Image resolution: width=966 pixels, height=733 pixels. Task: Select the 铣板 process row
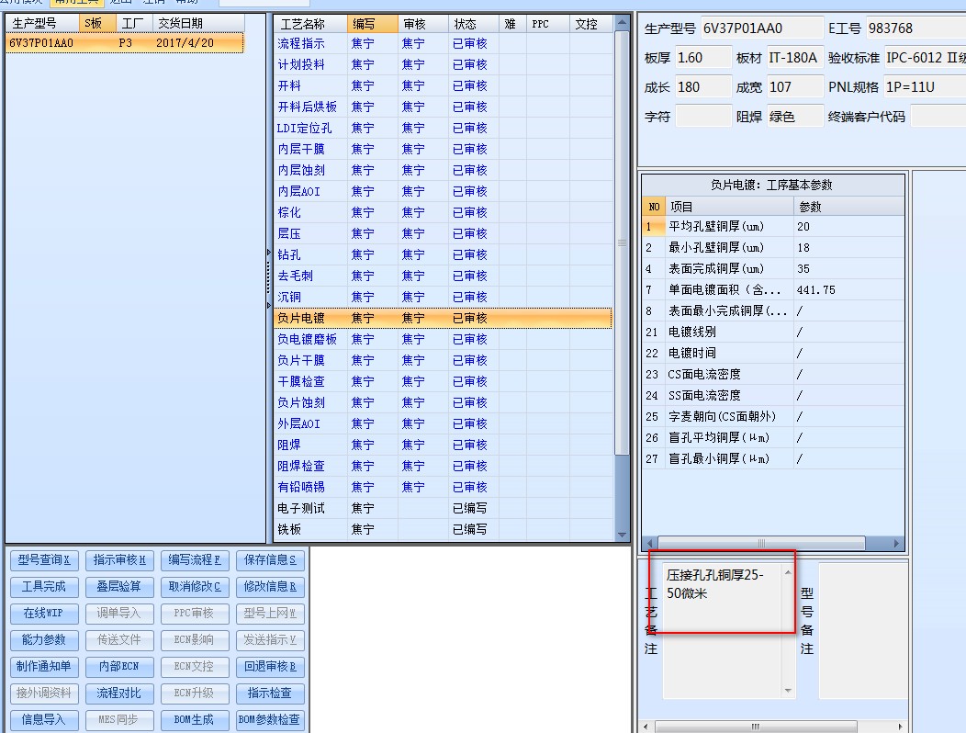coord(444,529)
